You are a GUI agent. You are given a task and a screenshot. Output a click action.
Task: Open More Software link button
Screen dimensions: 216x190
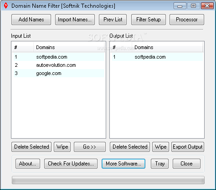click(123, 164)
